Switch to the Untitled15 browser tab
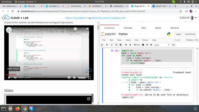The image size is (199, 112). click(97, 6)
